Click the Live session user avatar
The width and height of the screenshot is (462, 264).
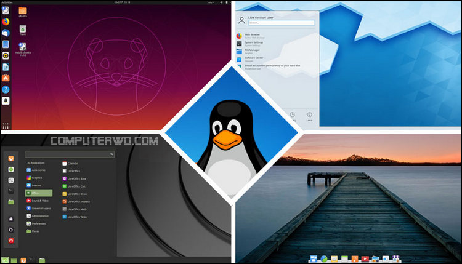[x=241, y=20]
